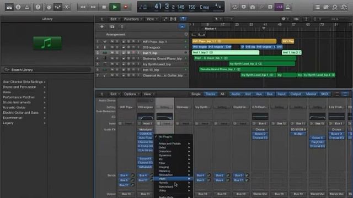Toggle the metronome click button
This screenshot has width=353, height=198.
(288, 7)
